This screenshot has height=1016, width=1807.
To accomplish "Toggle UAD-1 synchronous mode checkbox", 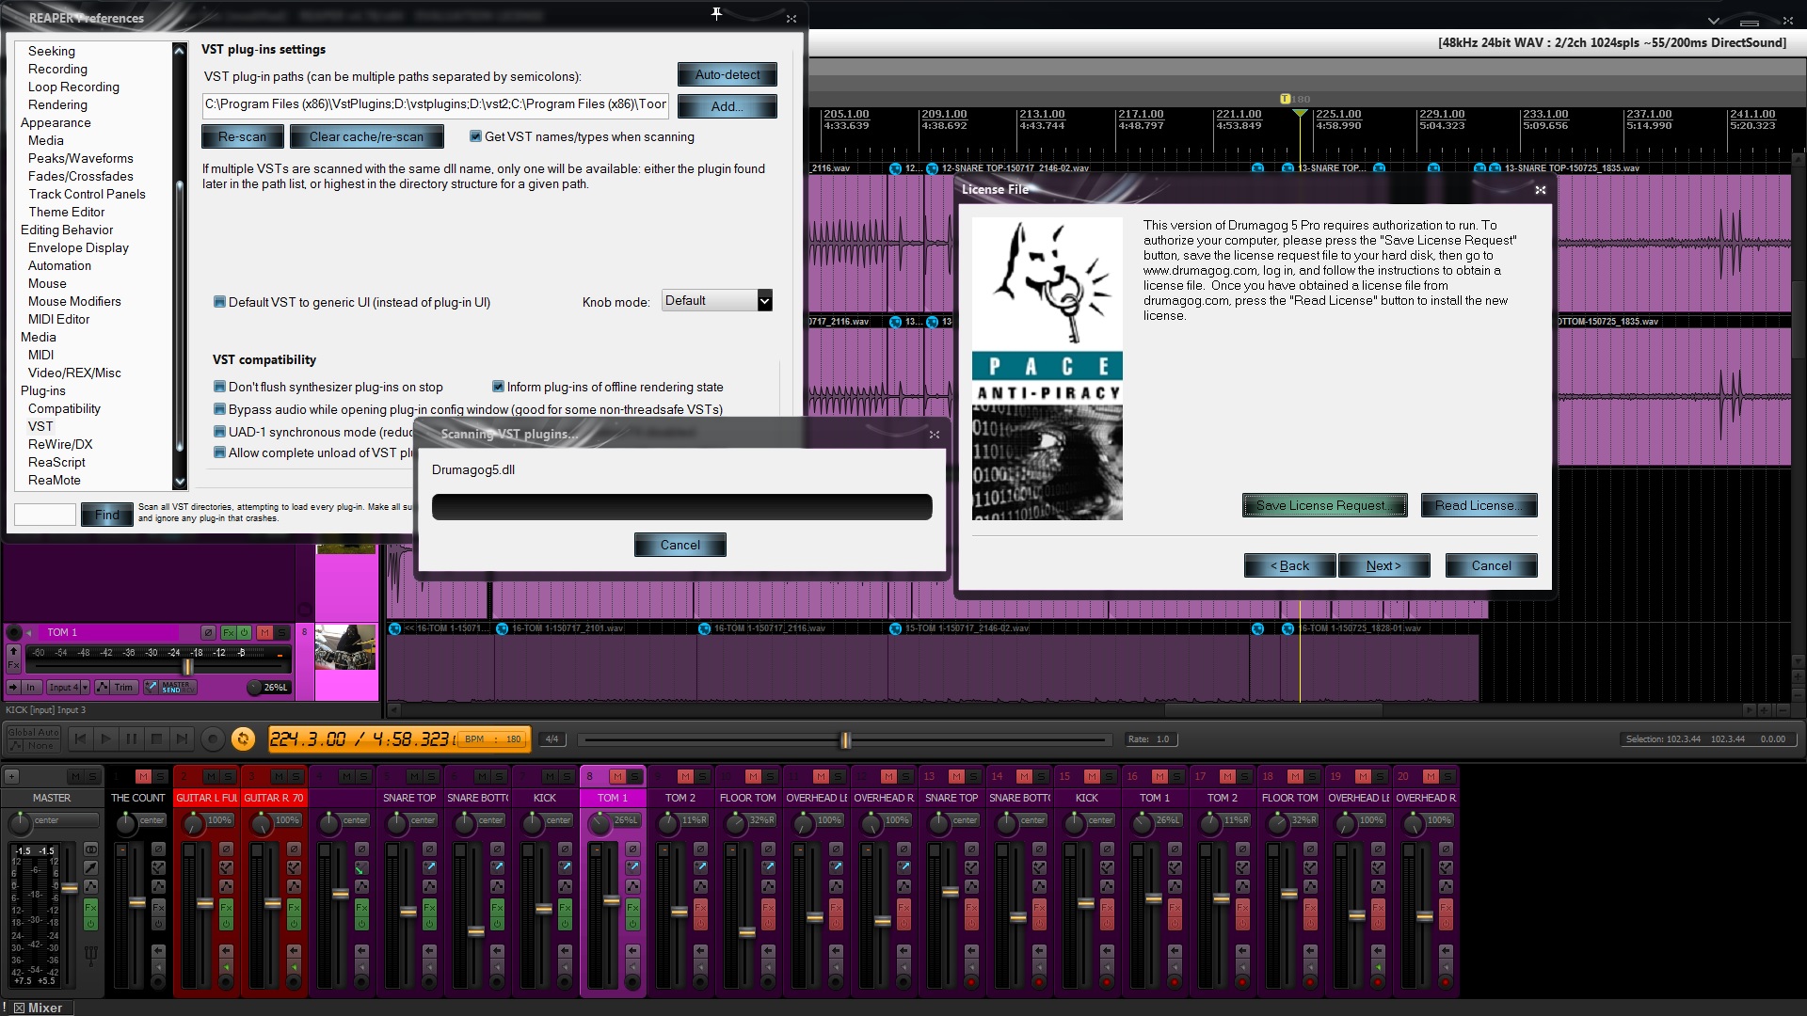I will click(219, 432).
